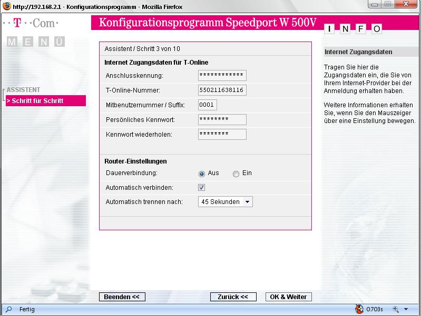The height and width of the screenshot is (316, 421).
Task: Click the '0.703s' load time text
Action: point(375,309)
